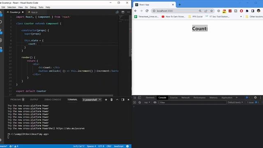Open the DevTools customize kebab menu
The width and height of the screenshot is (263, 148).
(x=261, y=97)
